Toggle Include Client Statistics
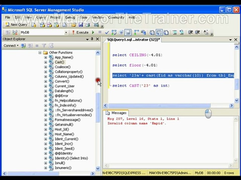This screenshot has height=180, width=241. coord(143,32)
